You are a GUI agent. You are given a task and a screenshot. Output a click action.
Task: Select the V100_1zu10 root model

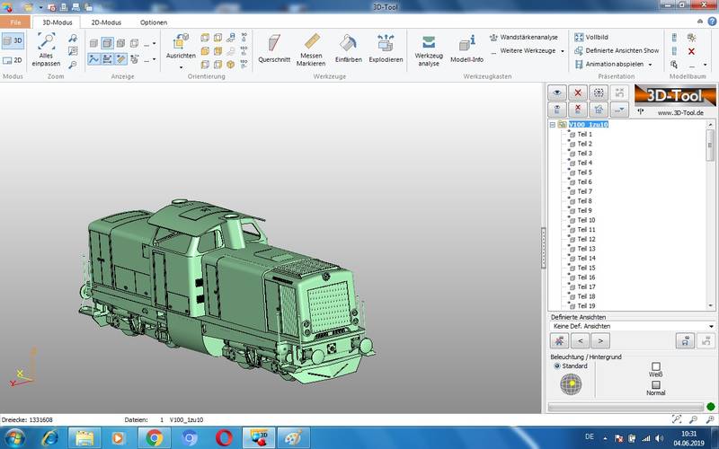(589, 125)
